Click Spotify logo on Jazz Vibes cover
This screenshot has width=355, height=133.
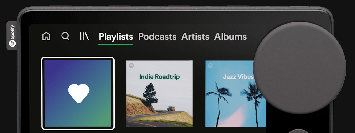(210, 65)
